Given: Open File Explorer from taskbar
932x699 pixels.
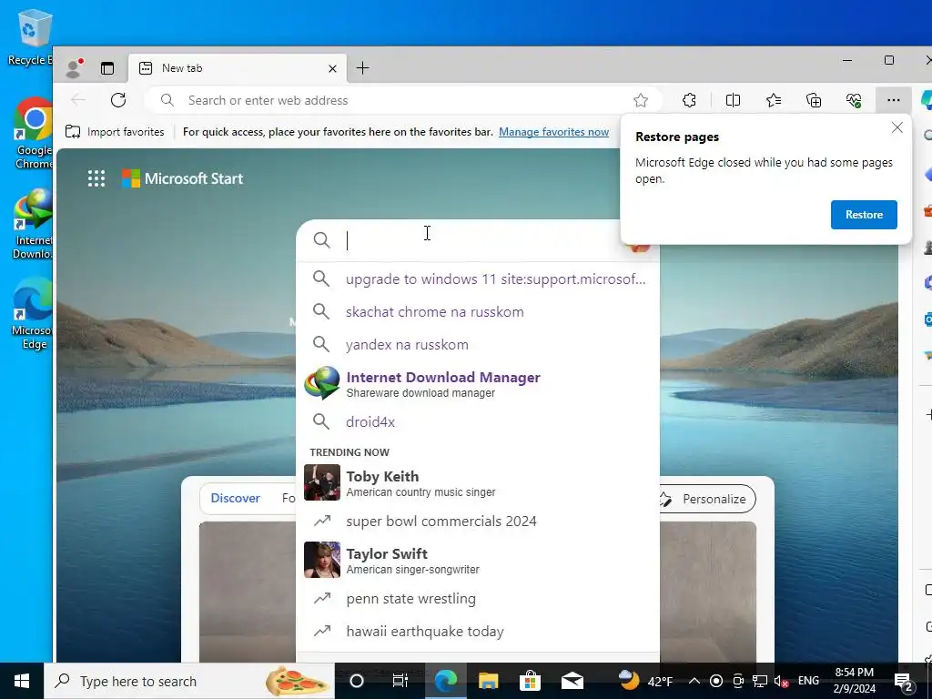Looking at the screenshot, I should click(x=488, y=681).
